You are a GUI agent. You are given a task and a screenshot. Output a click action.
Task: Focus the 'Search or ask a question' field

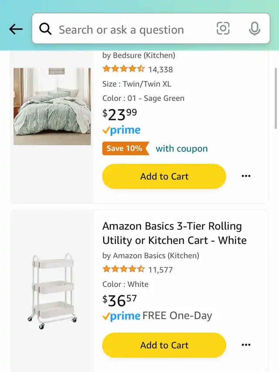click(131, 30)
